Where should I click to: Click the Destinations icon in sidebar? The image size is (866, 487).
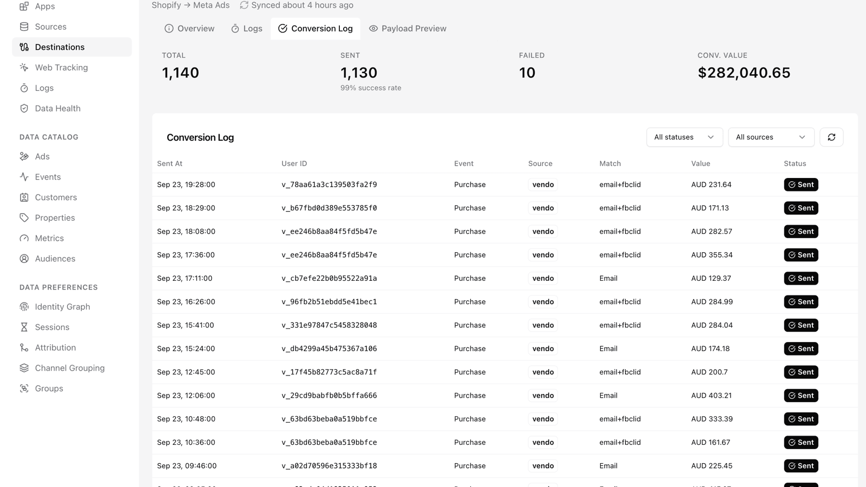[24, 47]
